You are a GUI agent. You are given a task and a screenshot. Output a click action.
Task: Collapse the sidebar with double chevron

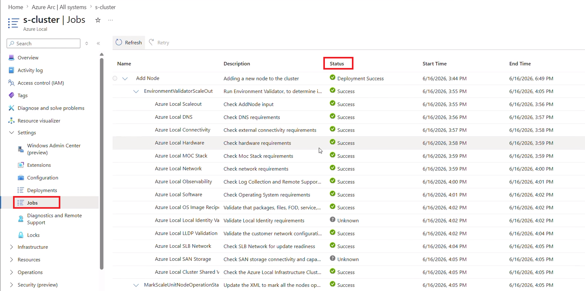(x=98, y=44)
